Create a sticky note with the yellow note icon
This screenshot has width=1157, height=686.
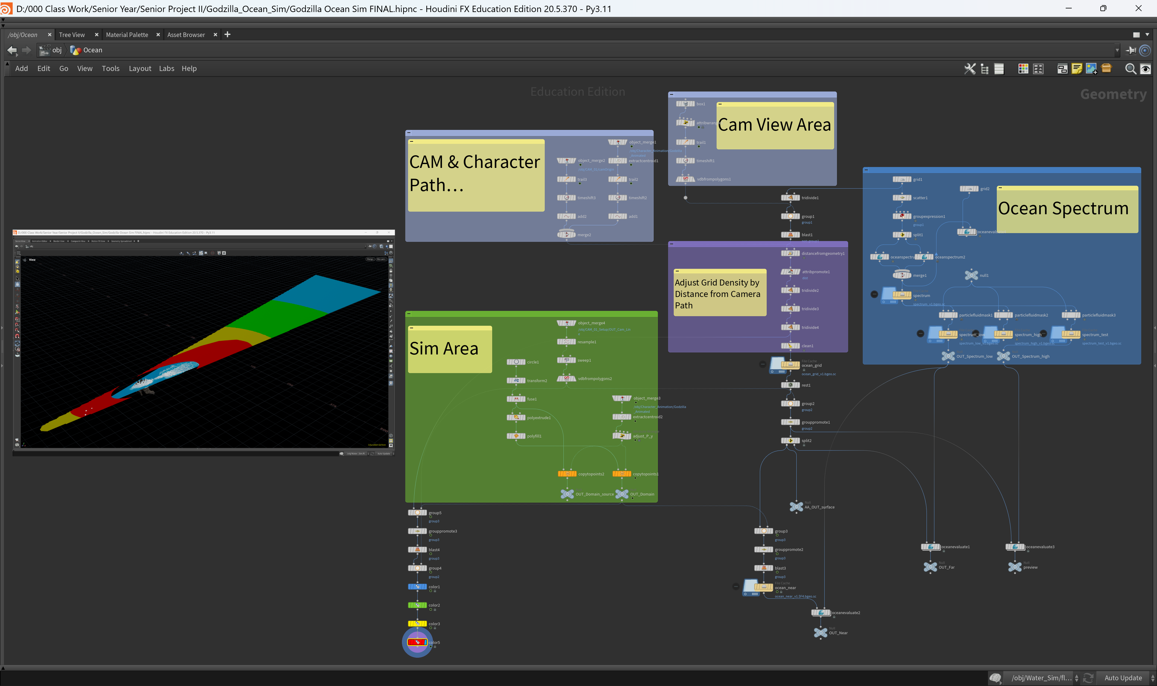point(1077,69)
